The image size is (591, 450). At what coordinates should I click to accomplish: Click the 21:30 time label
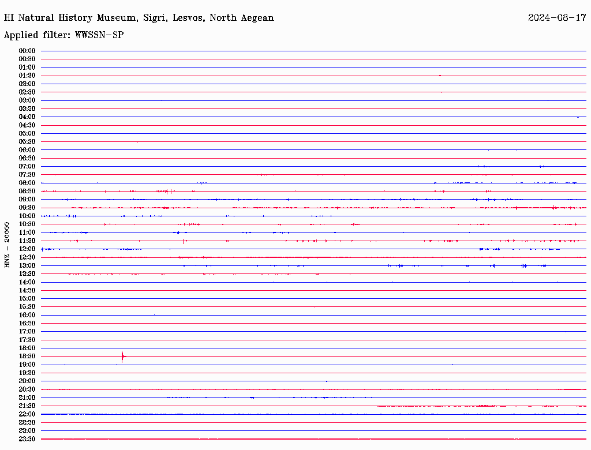(x=27, y=406)
